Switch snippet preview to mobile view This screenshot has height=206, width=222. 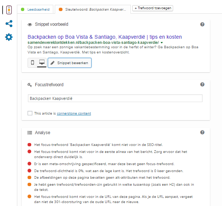coord(33,63)
